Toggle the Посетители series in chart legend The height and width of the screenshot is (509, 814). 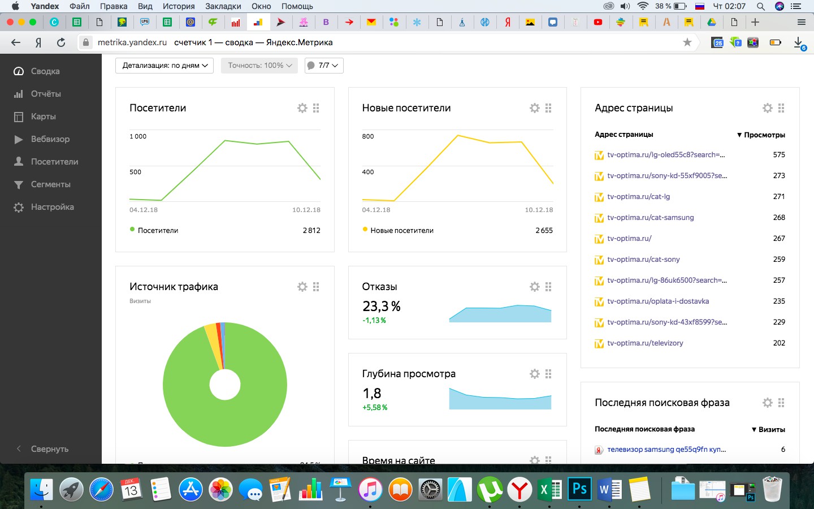(x=154, y=230)
